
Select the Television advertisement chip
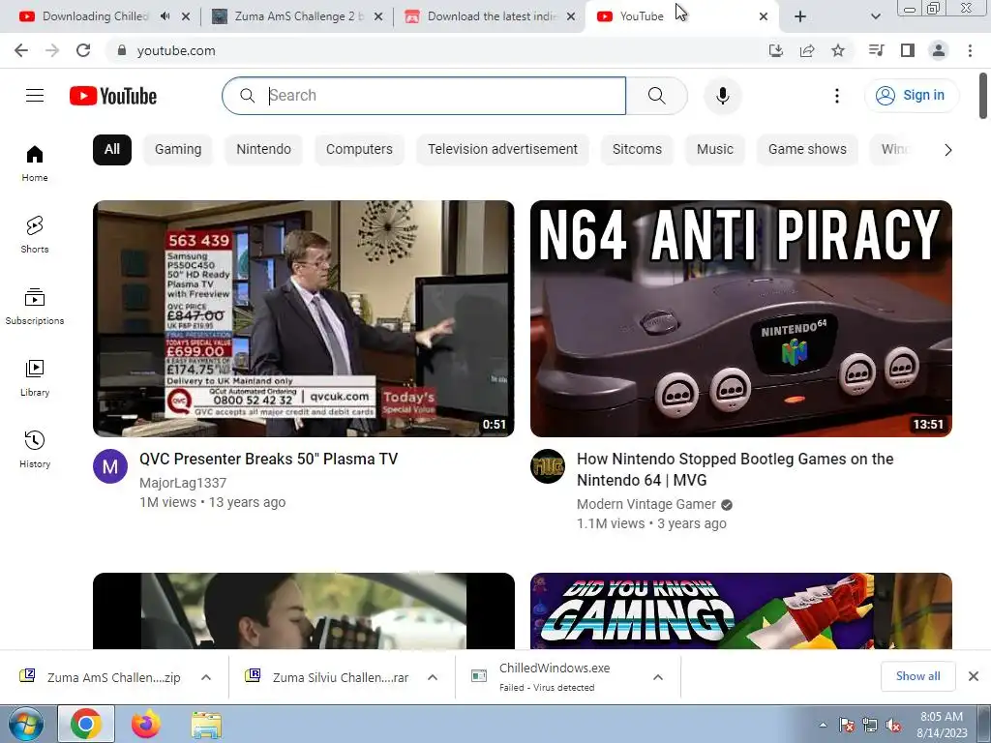pos(502,150)
